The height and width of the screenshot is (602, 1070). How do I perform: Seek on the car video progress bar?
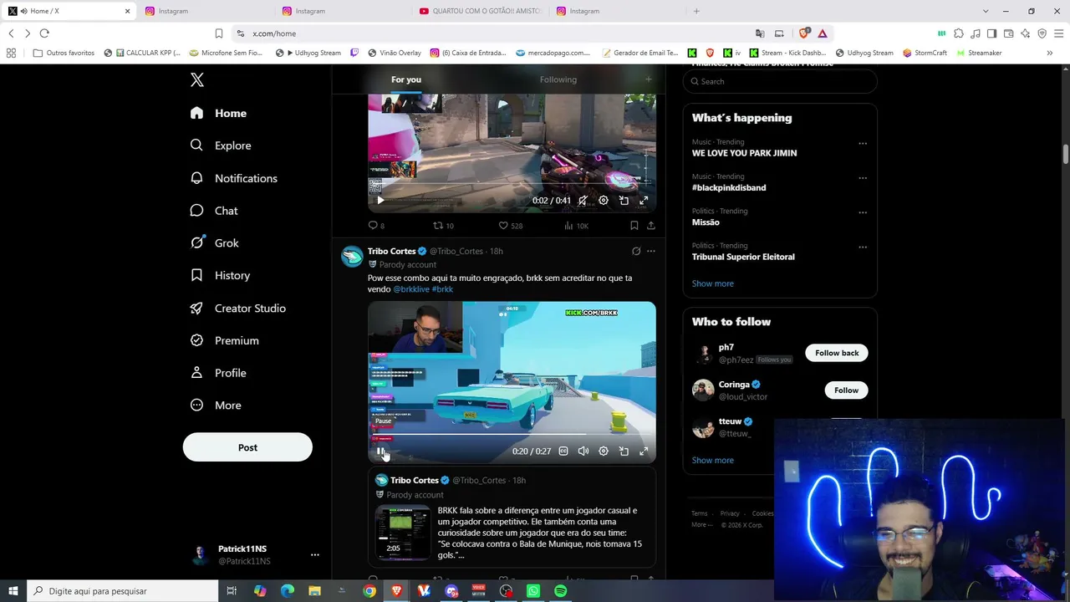(512, 436)
